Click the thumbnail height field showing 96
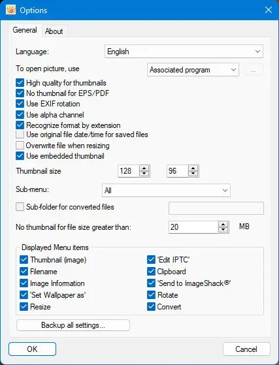The image size is (279, 365). 178,171
